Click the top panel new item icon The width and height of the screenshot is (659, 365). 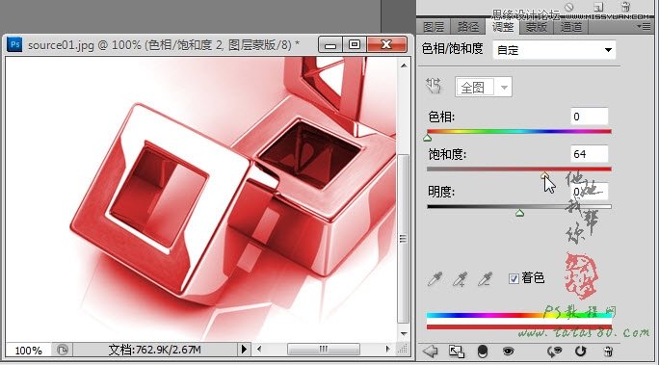(598, 7)
